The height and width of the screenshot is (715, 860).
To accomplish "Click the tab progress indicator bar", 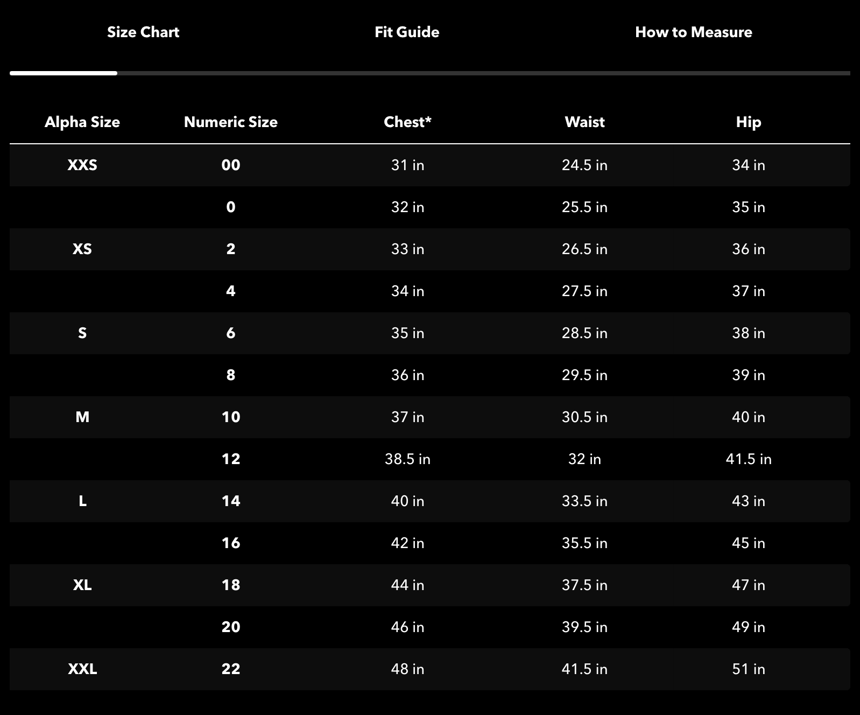I will click(x=429, y=73).
